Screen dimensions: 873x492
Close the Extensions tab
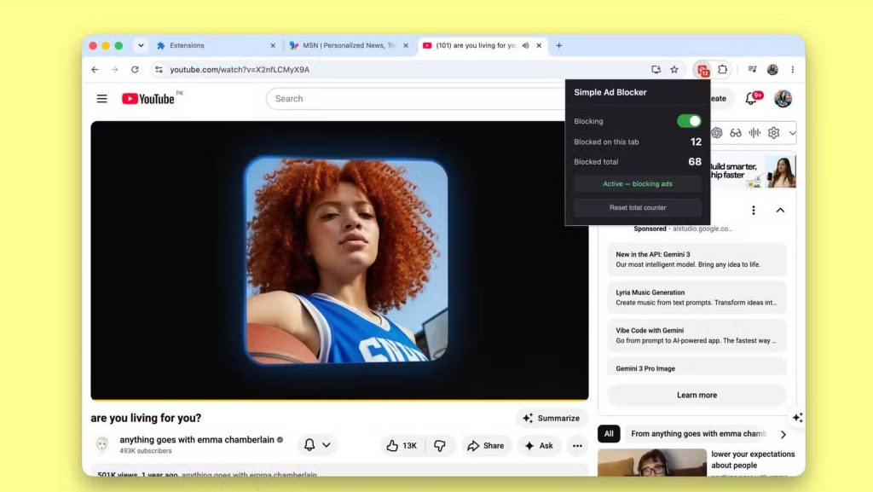(273, 46)
